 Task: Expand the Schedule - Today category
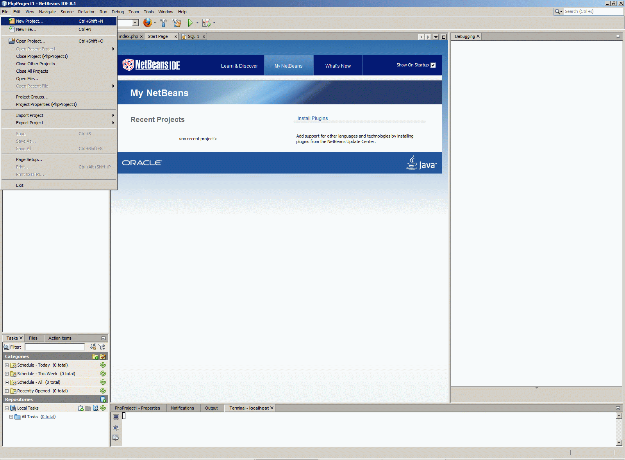click(x=7, y=365)
